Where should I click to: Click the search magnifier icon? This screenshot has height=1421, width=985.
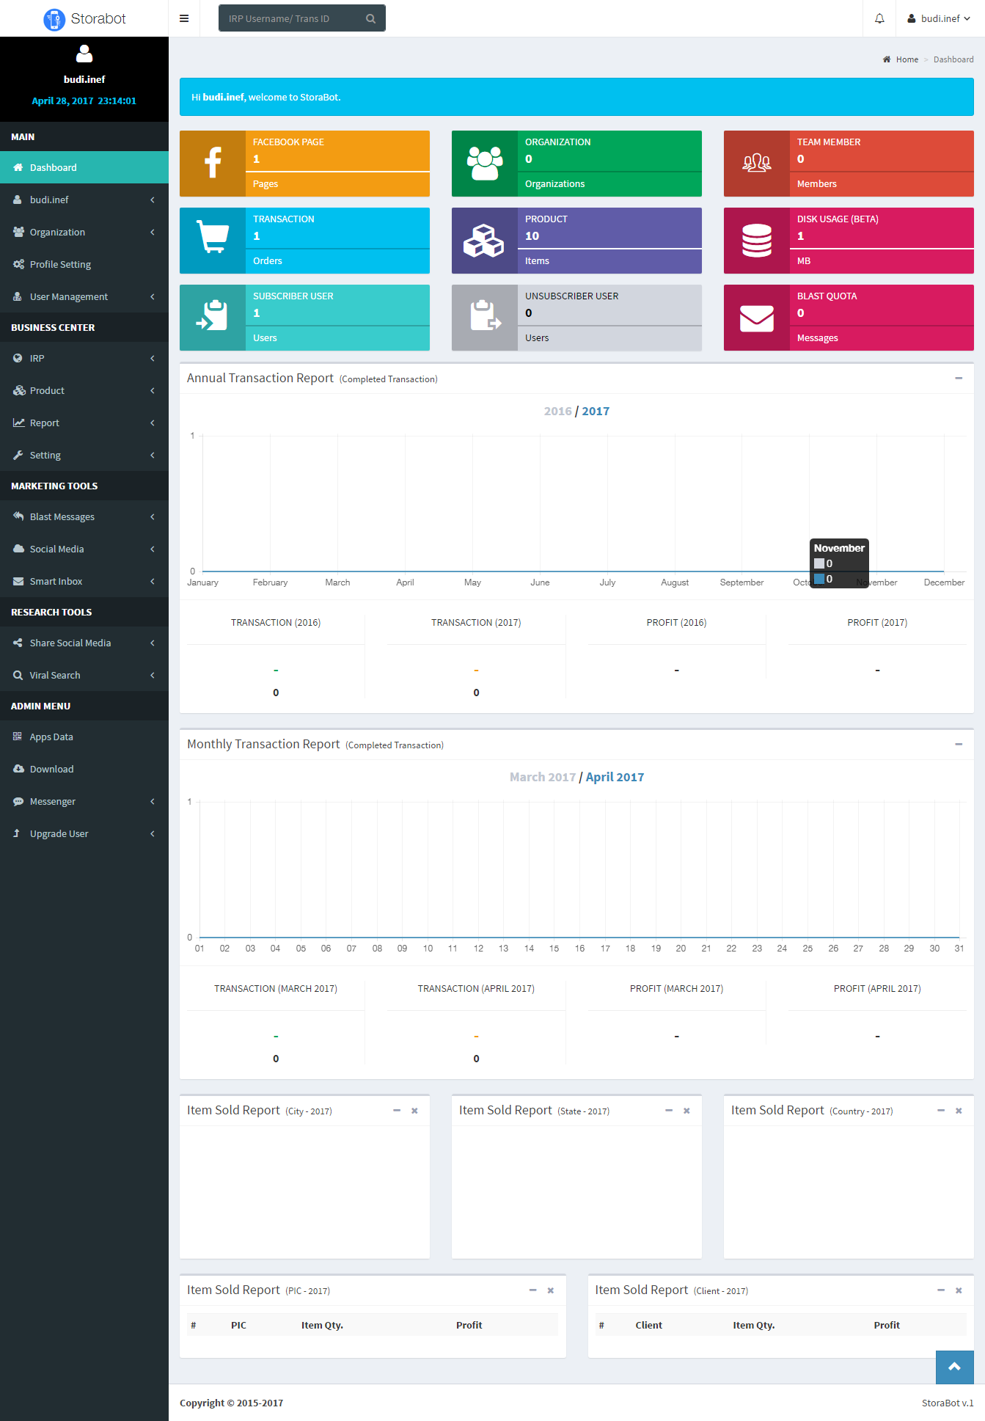click(370, 18)
